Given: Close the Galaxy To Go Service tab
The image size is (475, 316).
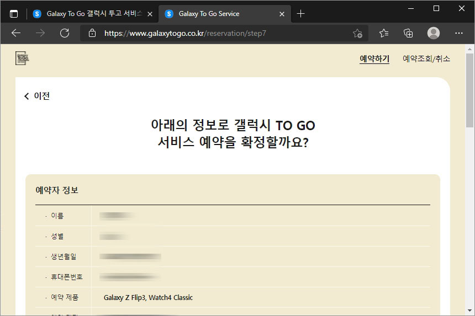Looking at the screenshot, I should 282,14.
